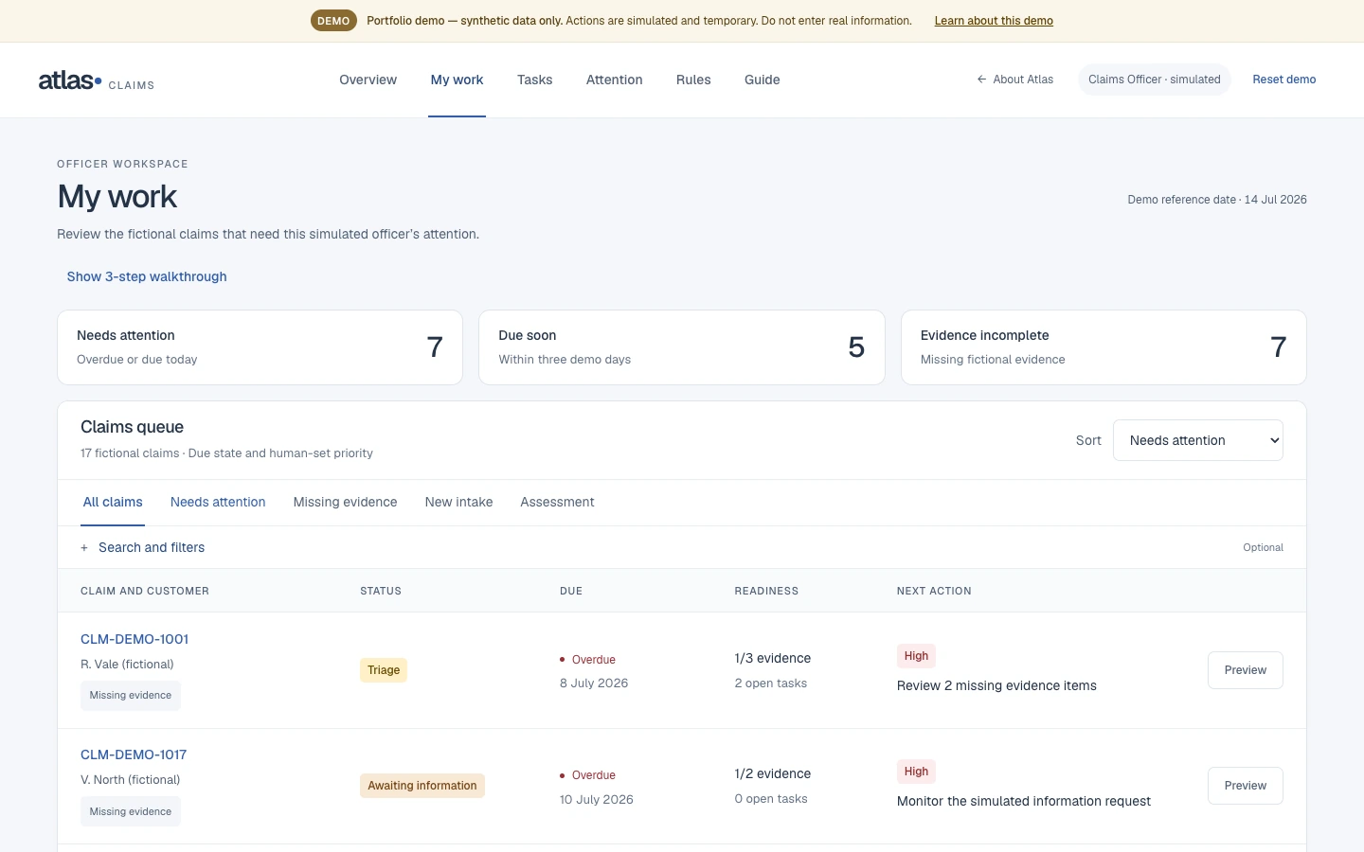Click the Claims Officer simulated role pill
Screen dimensions: 1364x852
pos(1155,80)
